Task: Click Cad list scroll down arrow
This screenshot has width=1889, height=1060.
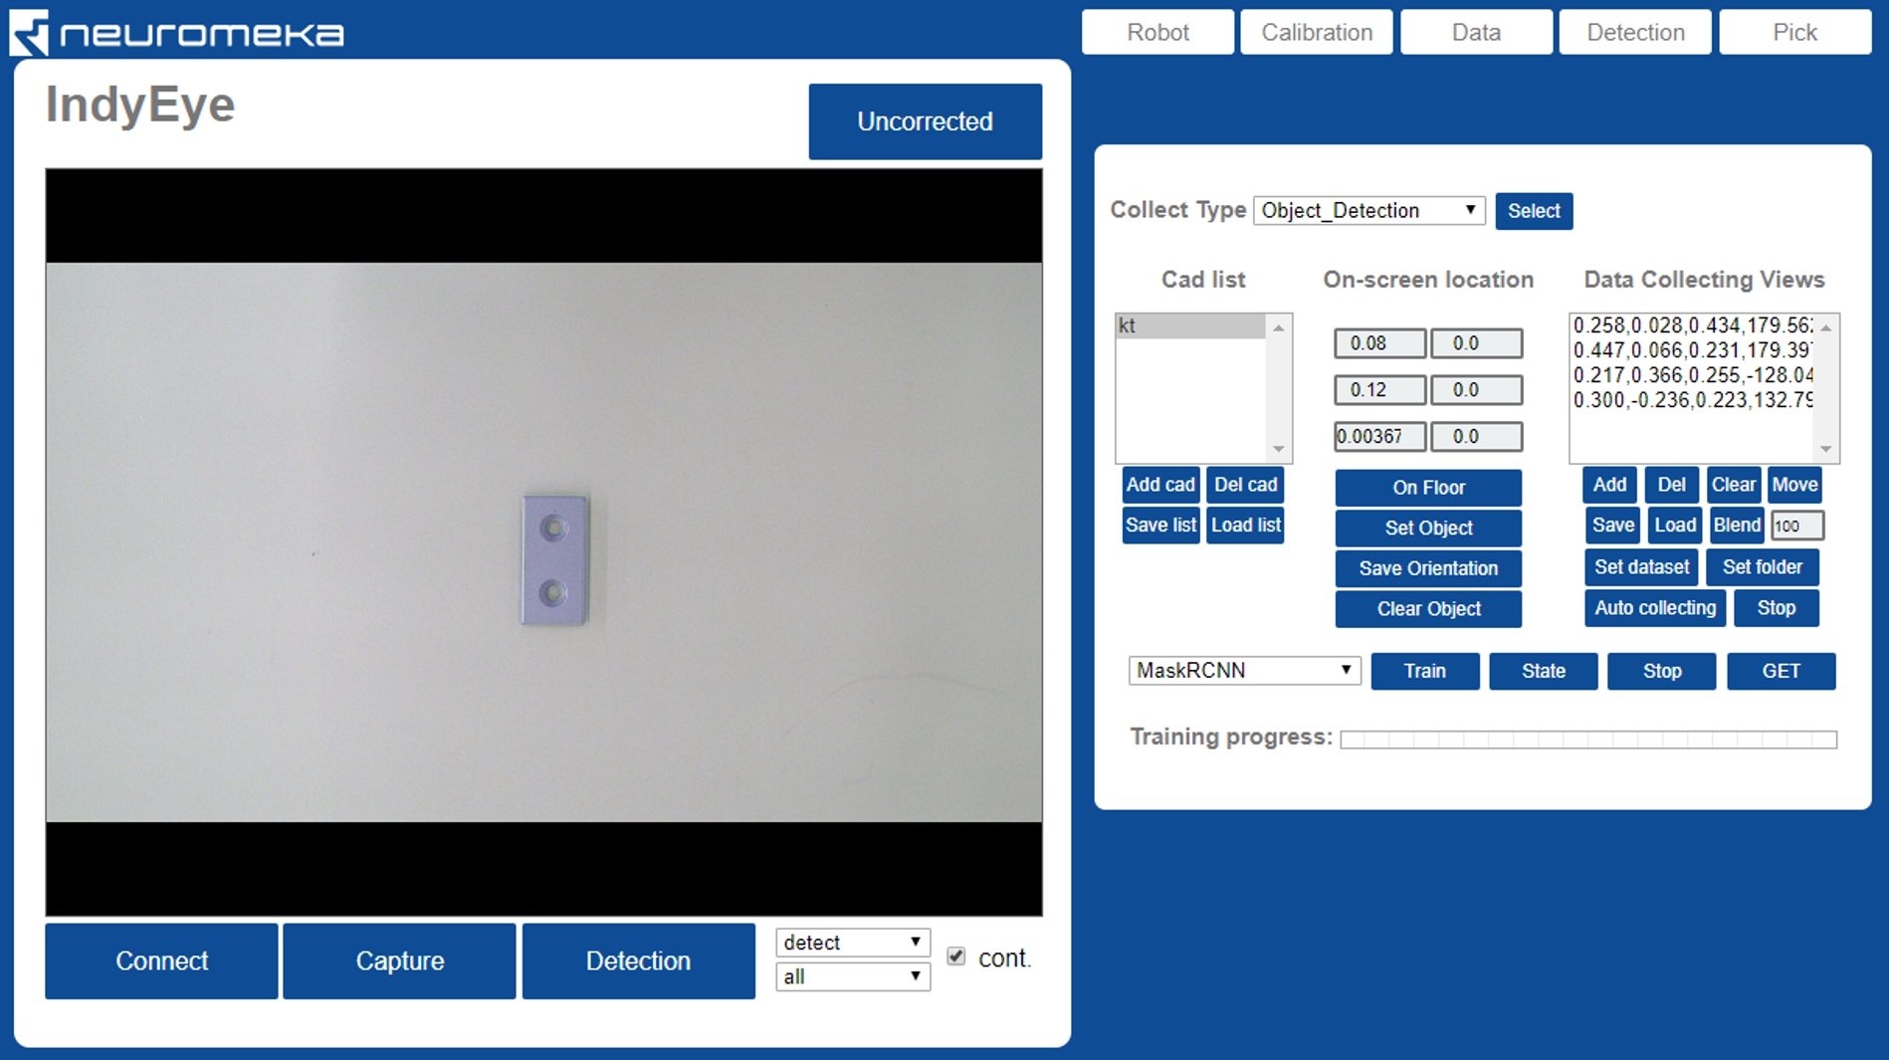Action: [1279, 449]
